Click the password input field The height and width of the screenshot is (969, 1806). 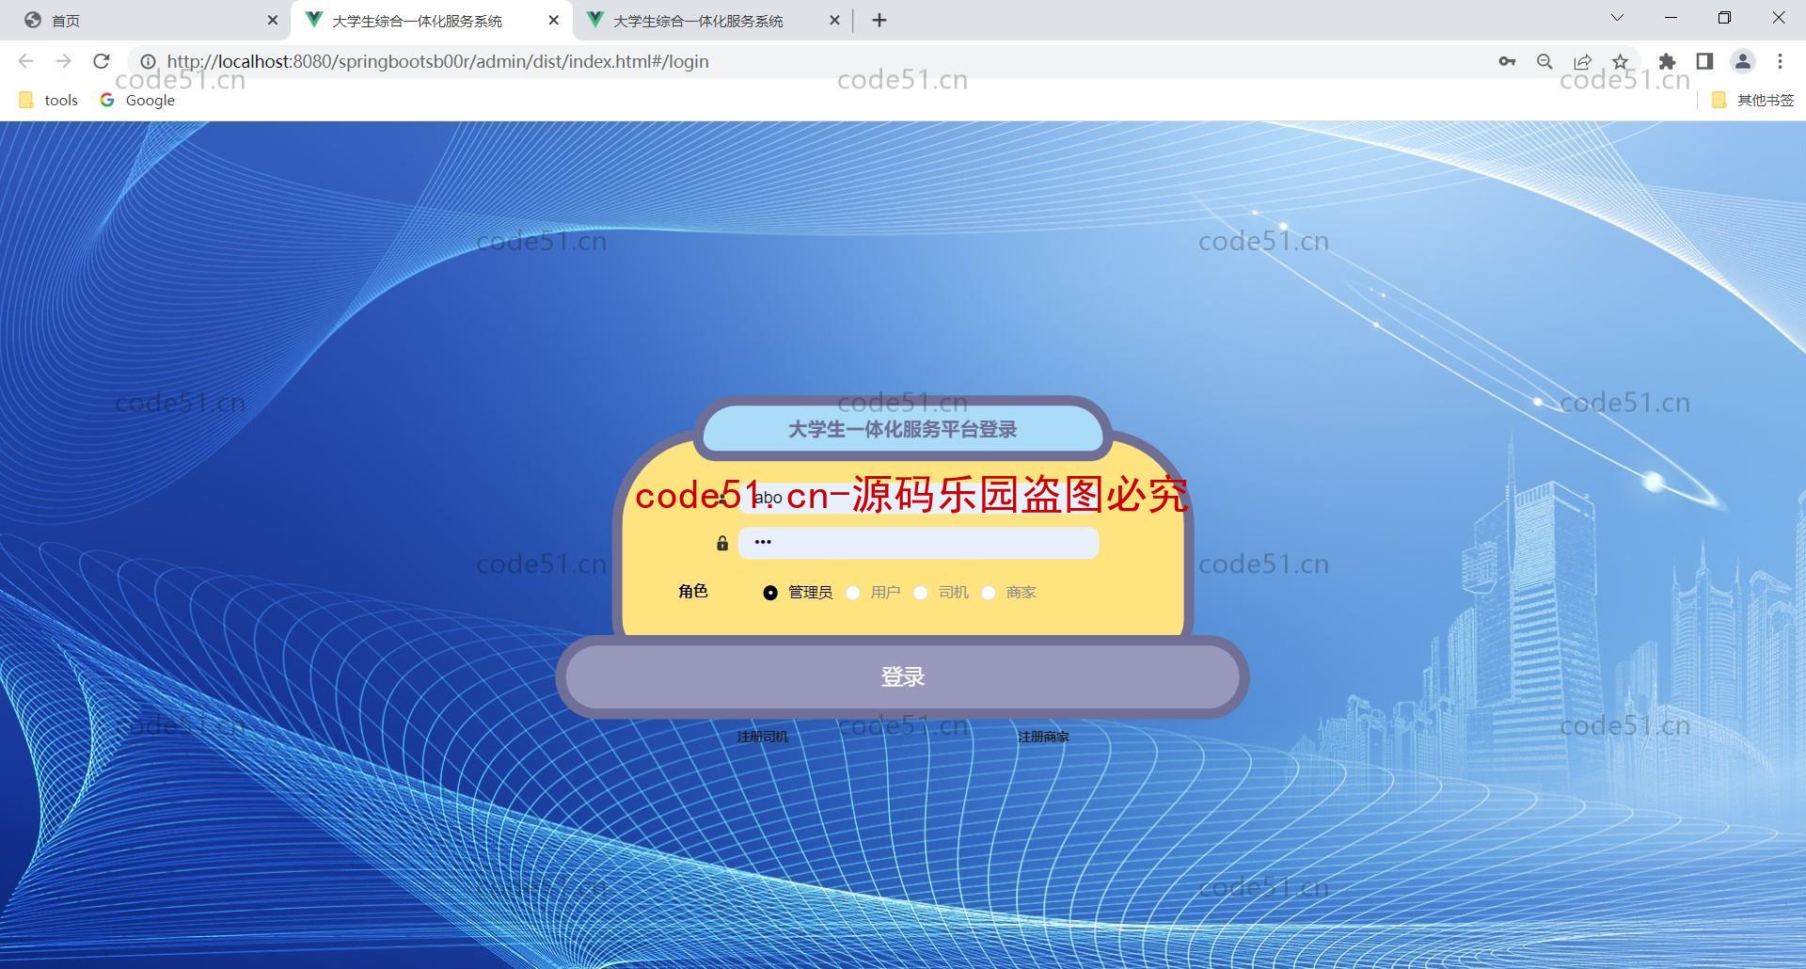coord(918,543)
